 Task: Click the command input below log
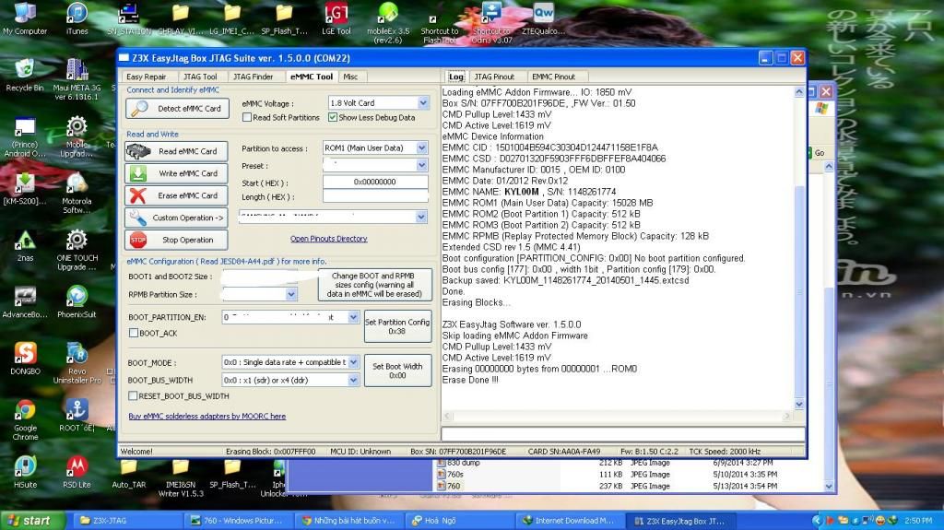tap(623, 434)
